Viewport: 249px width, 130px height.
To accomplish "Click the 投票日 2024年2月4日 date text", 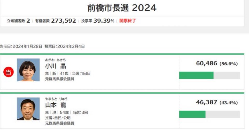I will coord(65,47).
